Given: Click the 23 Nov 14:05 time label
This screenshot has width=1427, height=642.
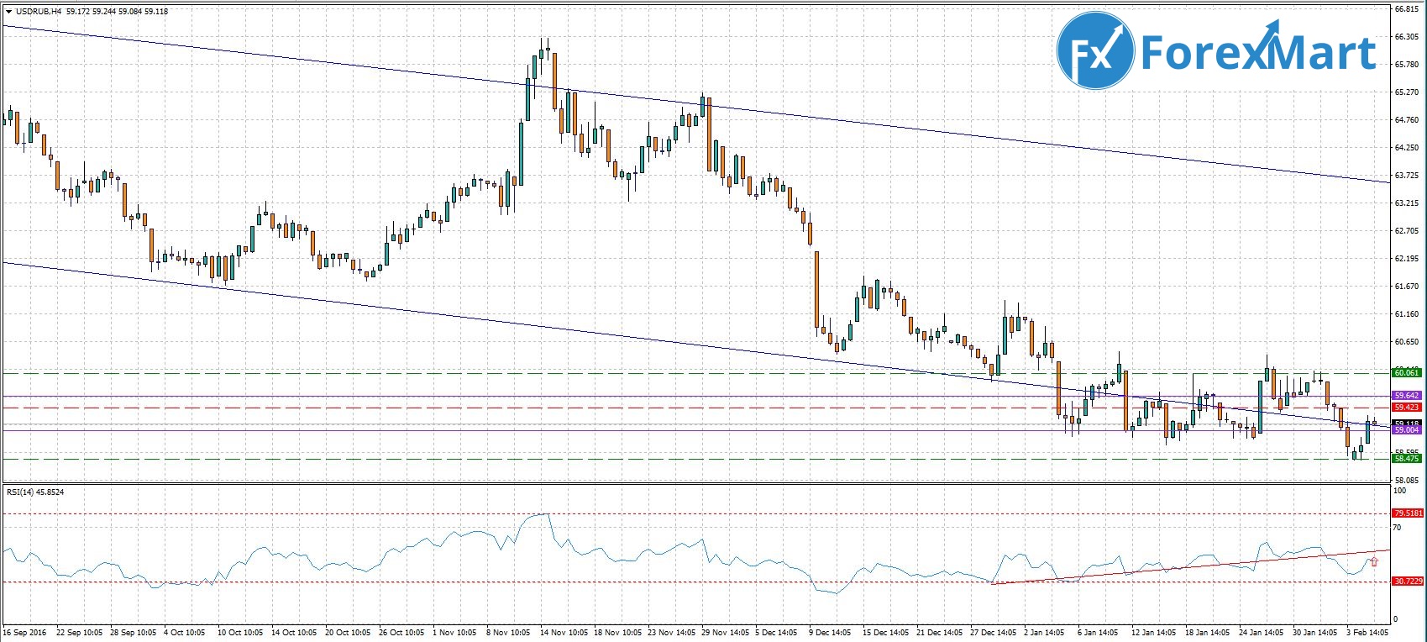Looking at the screenshot, I should [x=671, y=631].
